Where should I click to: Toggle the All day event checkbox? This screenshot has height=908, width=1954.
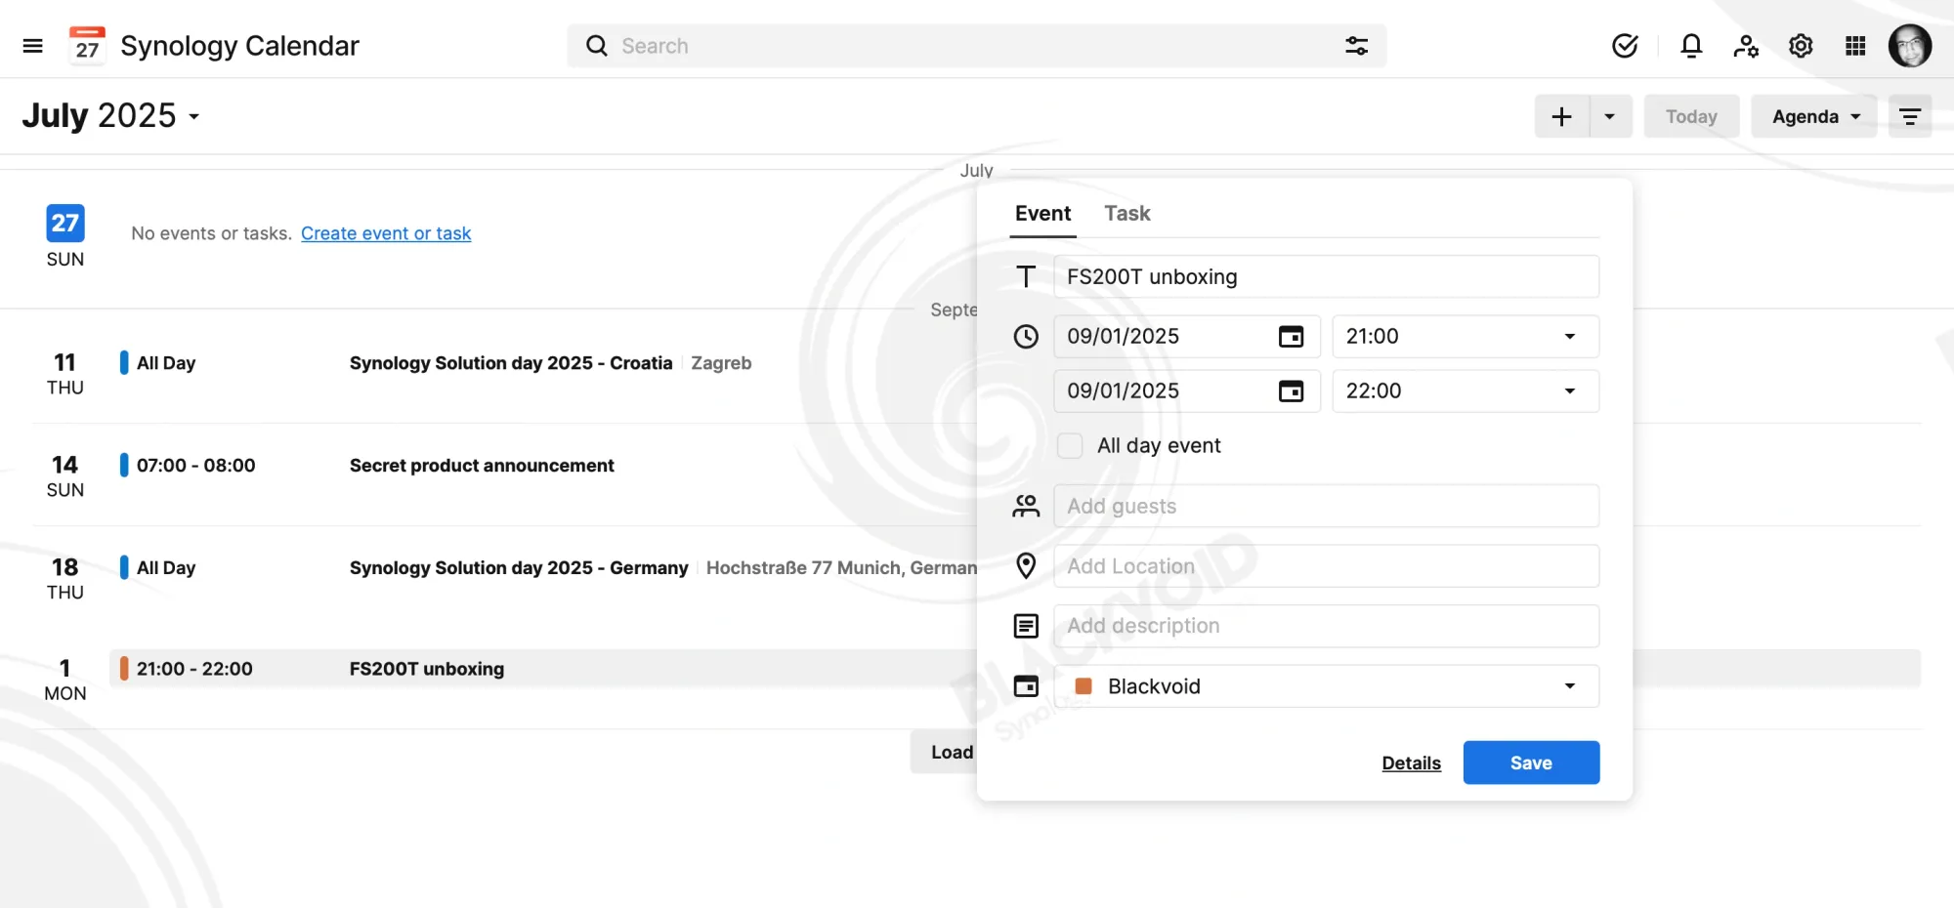coord(1070,445)
